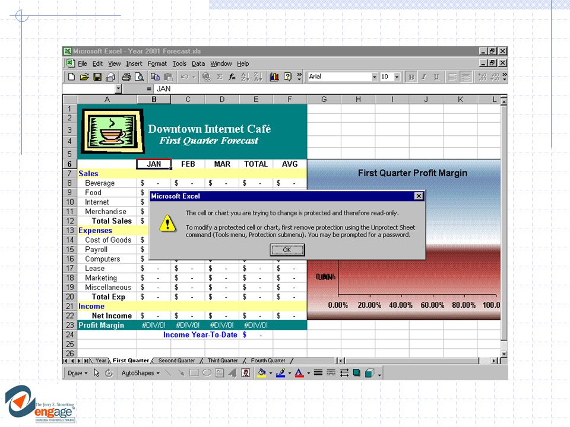Click the Sort Ascending icon

tap(245, 77)
